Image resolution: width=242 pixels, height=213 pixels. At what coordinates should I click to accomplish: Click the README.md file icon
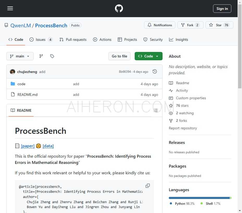point(13,94)
